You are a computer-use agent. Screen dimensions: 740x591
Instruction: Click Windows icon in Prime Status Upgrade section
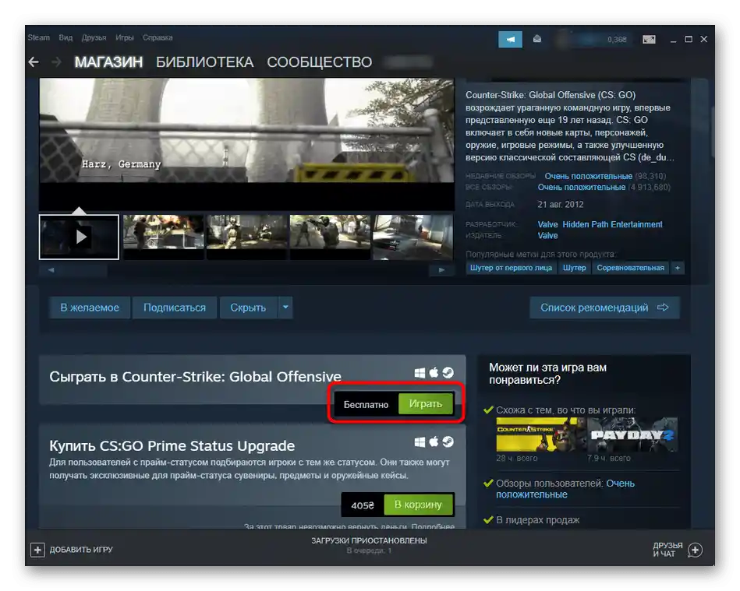point(420,442)
